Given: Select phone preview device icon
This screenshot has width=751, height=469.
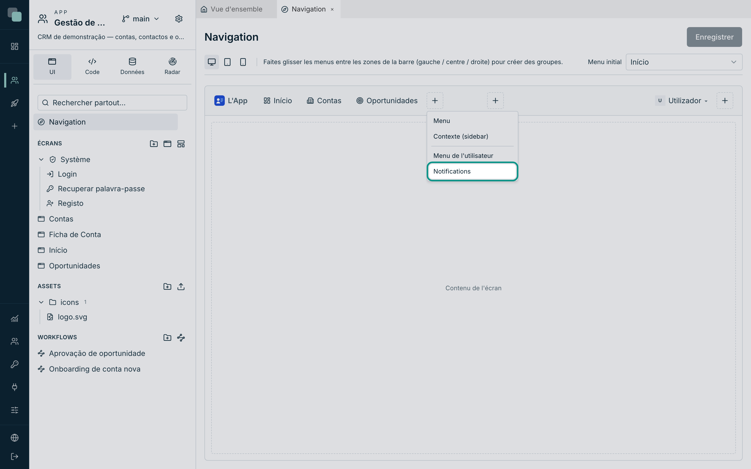Looking at the screenshot, I should point(243,62).
